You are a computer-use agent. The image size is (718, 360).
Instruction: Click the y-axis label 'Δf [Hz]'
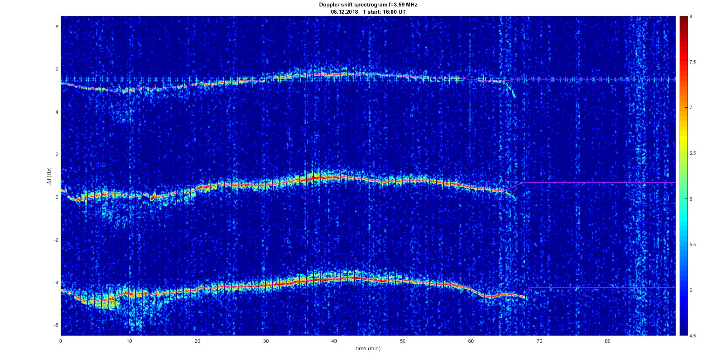(50, 176)
